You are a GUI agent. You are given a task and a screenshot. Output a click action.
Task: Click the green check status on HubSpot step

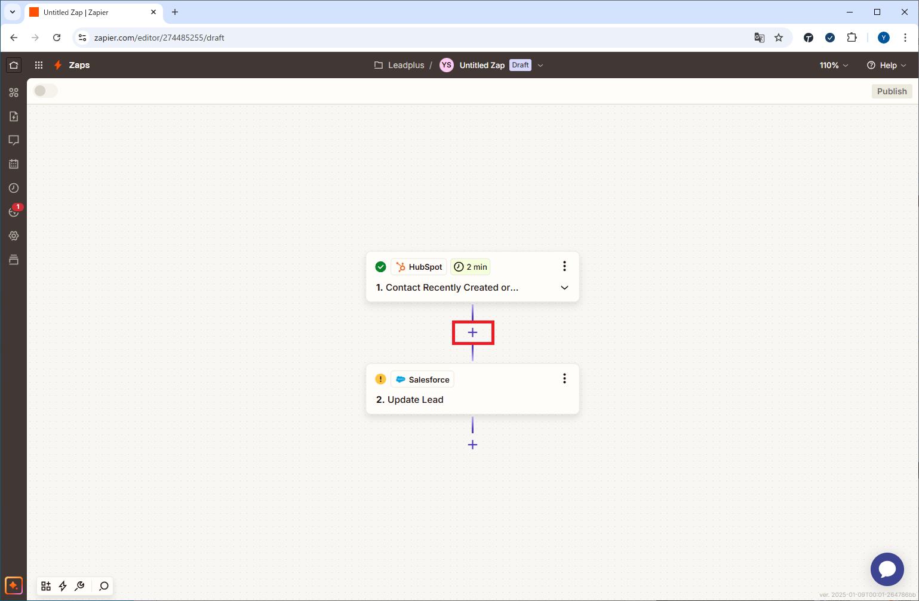pyautogui.click(x=380, y=267)
